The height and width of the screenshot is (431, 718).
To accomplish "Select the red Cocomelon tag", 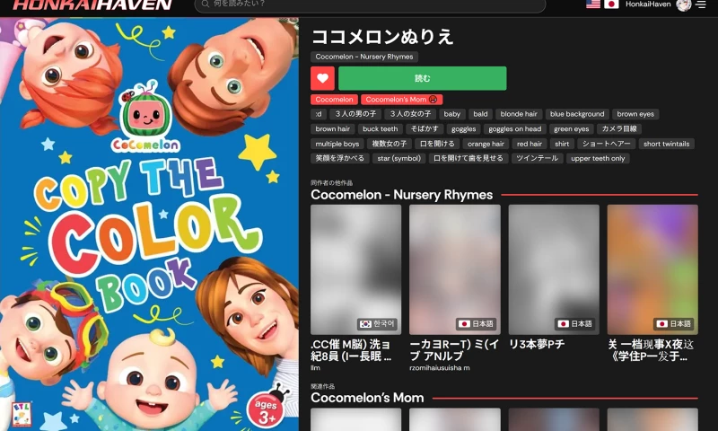I will pos(335,100).
